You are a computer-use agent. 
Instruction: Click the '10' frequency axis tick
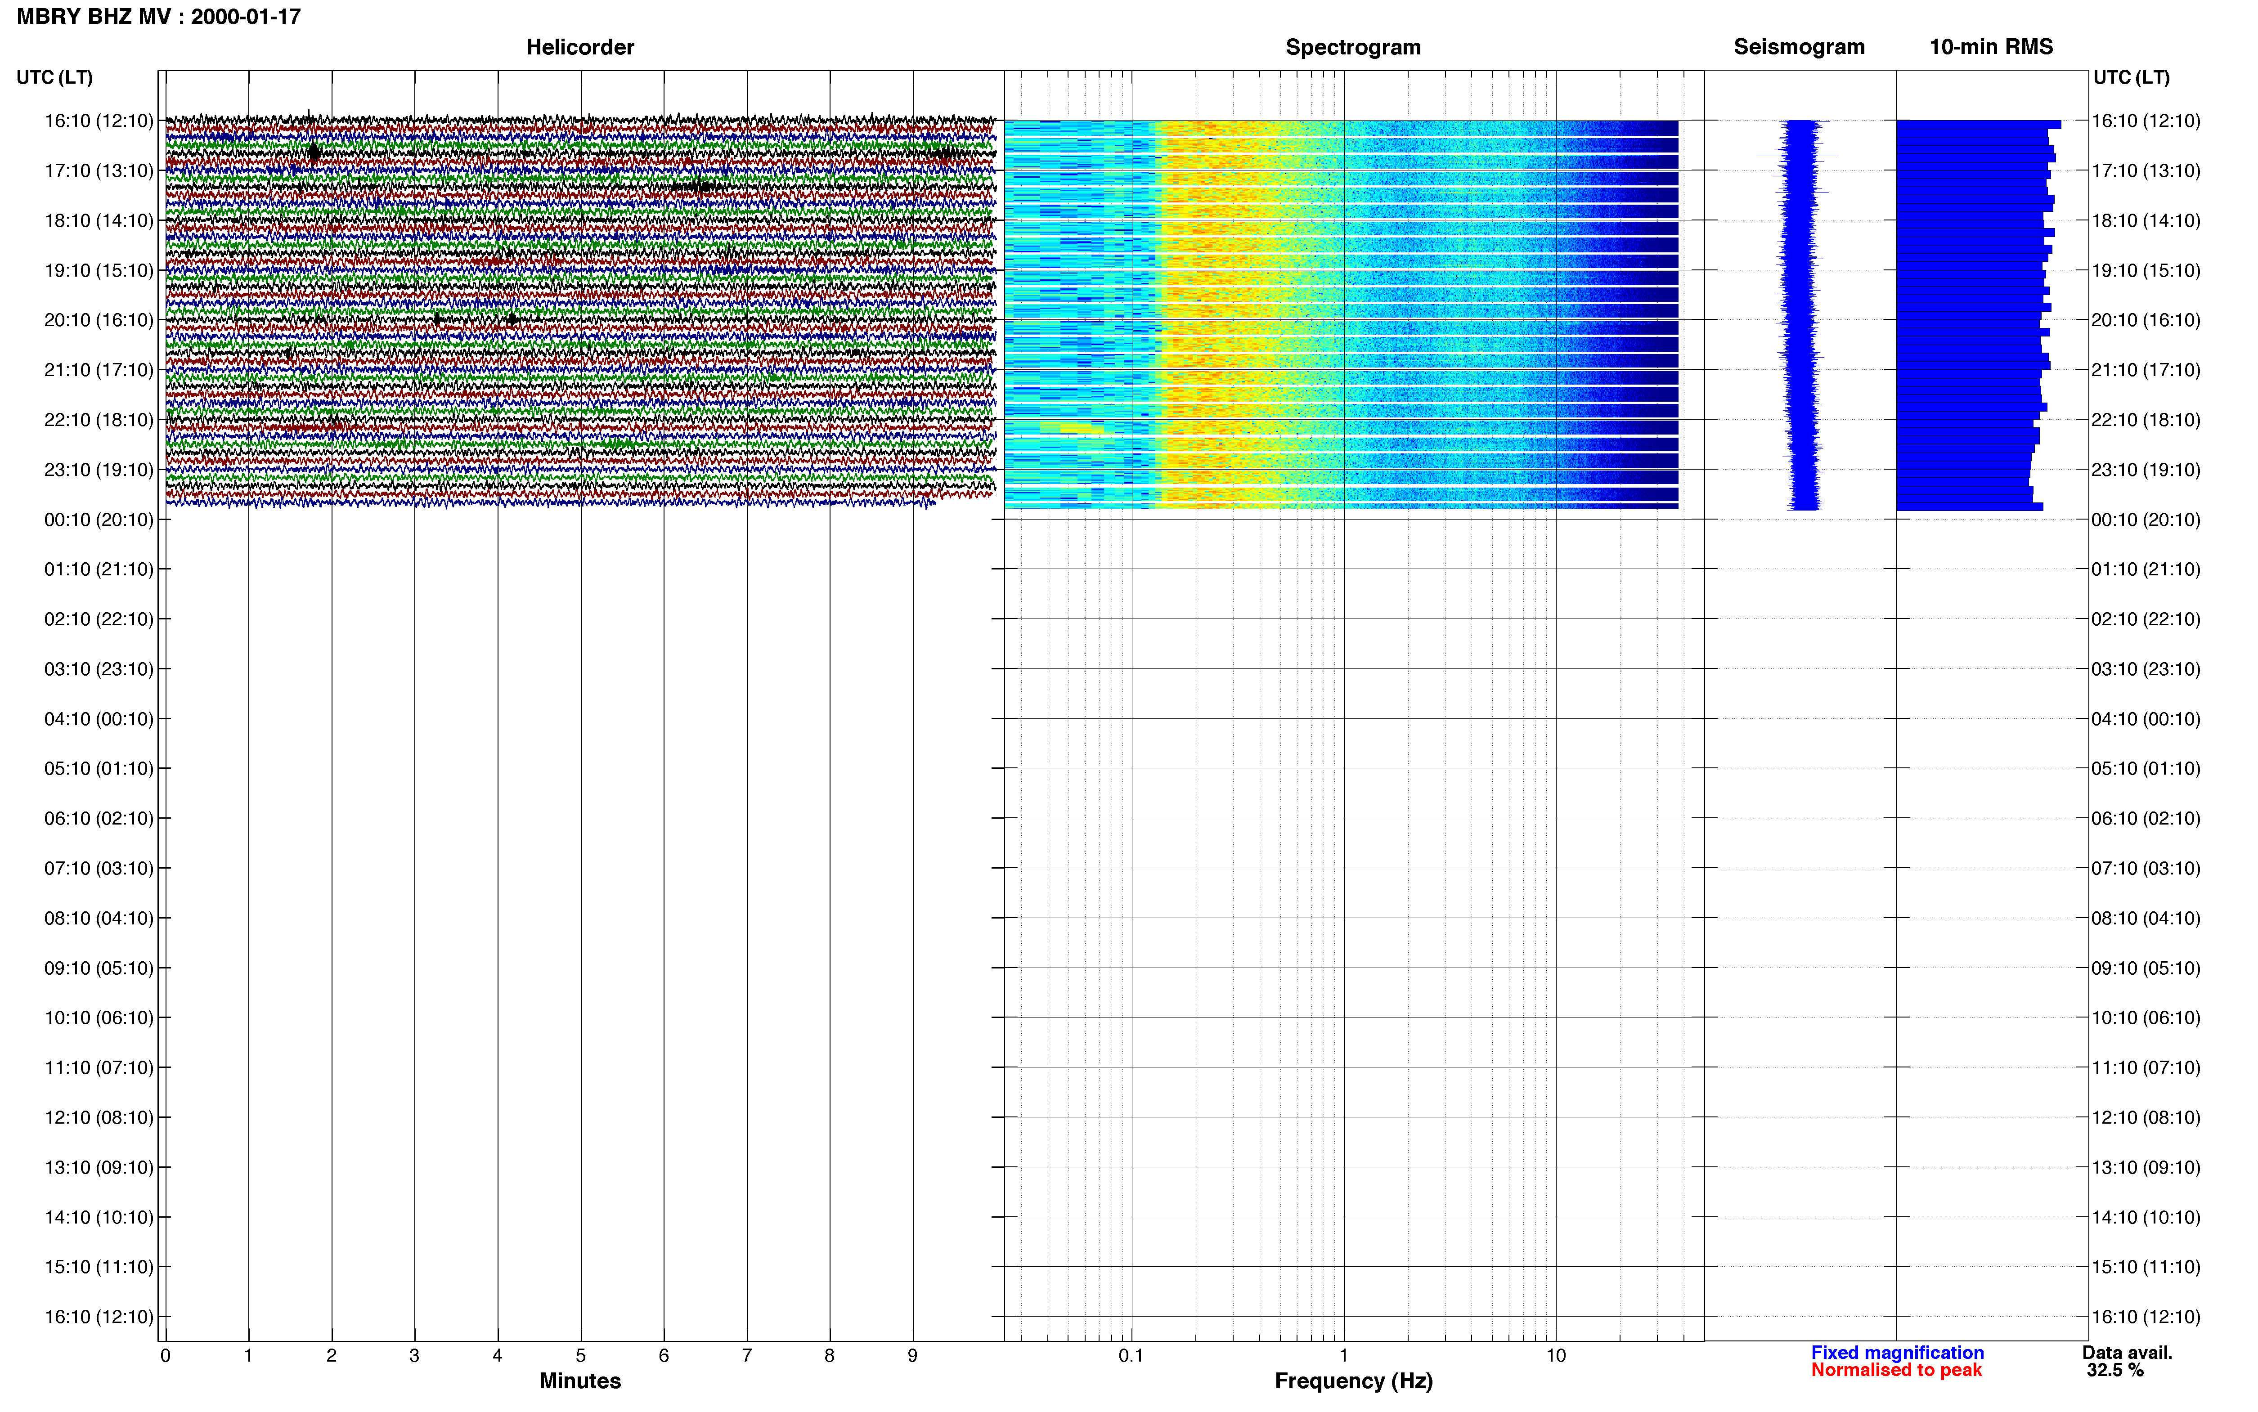pos(1556,1356)
